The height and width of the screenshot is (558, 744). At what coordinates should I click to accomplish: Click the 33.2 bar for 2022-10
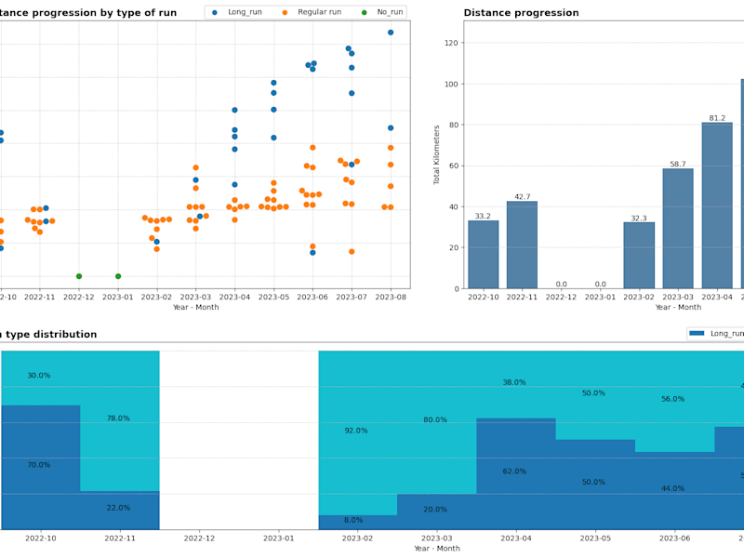click(483, 254)
